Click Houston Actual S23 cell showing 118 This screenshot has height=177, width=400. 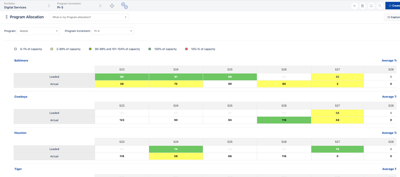click(x=122, y=156)
